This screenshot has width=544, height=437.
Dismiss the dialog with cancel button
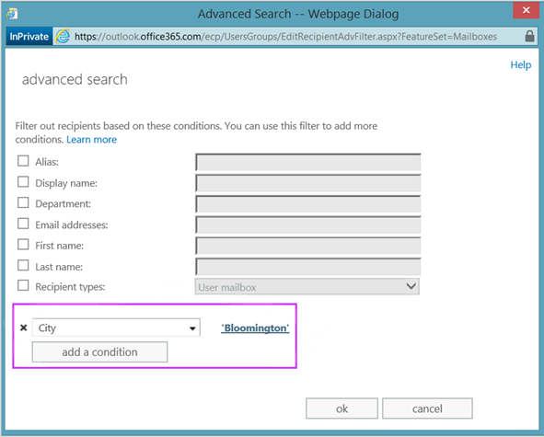pos(427,408)
